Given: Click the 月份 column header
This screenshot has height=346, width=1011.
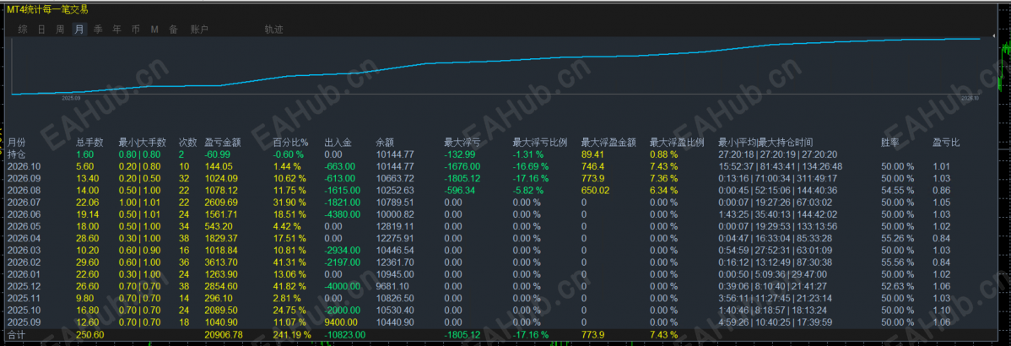Looking at the screenshot, I should pyautogui.click(x=16, y=143).
